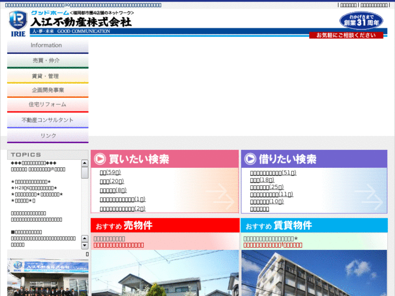Select the リンク navigation item
Image resolution: width=395 pixels, height=296 pixels.
tap(47, 136)
